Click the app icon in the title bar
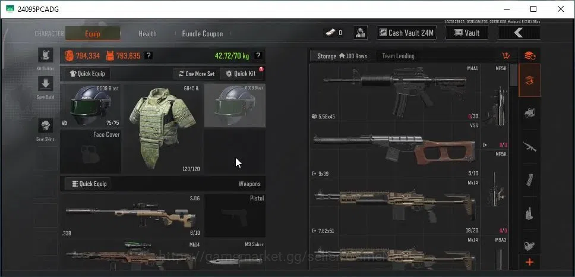Screen dimensions: 575x277 (10, 9)
